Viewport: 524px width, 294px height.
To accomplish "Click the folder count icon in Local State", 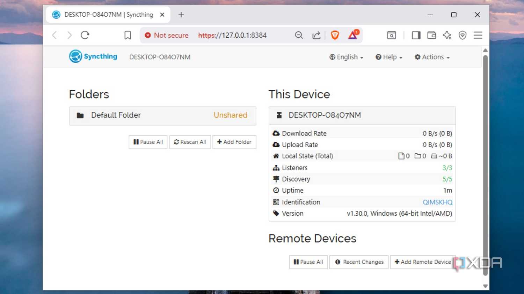I will 418,156.
